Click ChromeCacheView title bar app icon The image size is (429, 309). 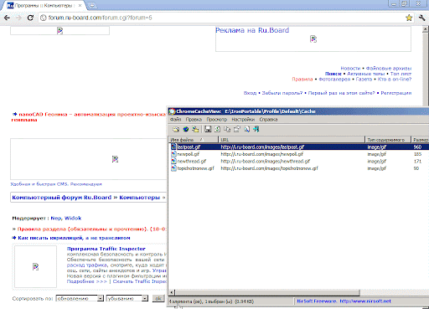(x=172, y=111)
